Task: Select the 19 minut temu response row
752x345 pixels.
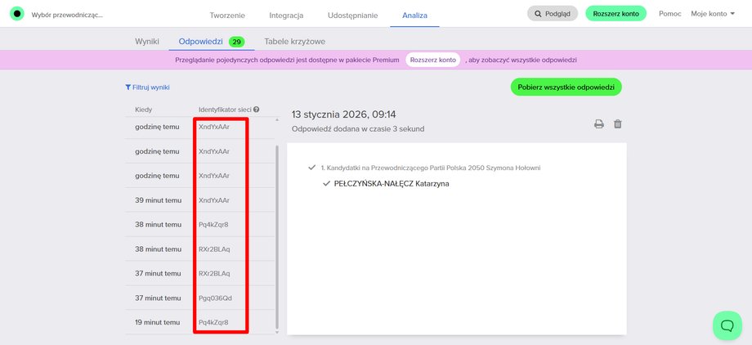Action: (201, 322)
